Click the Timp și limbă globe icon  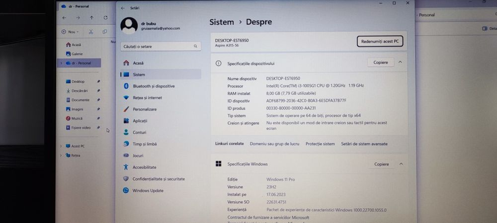pos(126,144)
